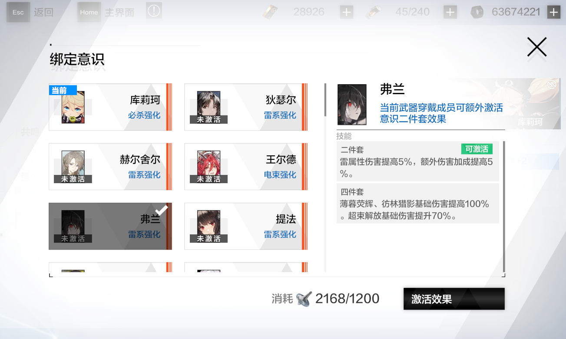The width and height of the screenshot is (566, 339).
Task: Click the selected 弗兰 memory card
Action: click(110, 226)
